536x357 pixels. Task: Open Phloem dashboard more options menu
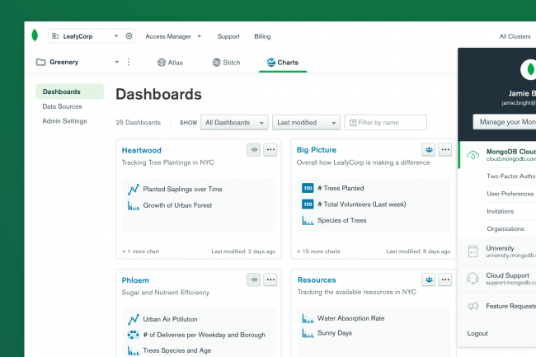pyautogui.click(x=270, y=279)
